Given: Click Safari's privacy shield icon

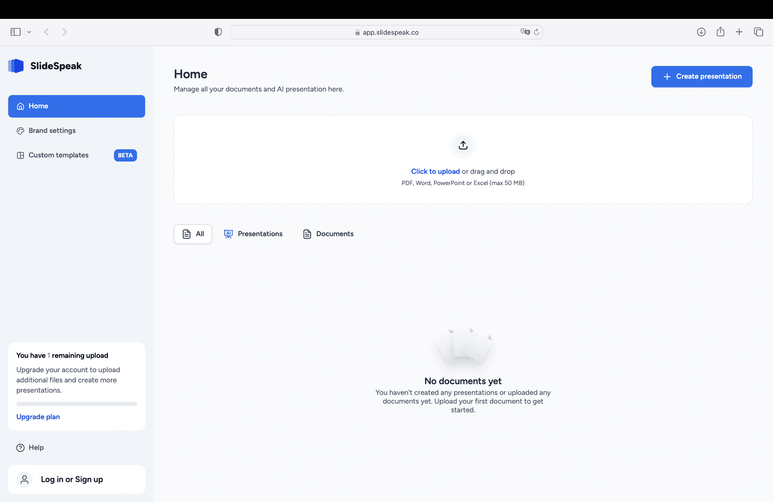Looking at the screenshot, I should click(x=218, y=32).
